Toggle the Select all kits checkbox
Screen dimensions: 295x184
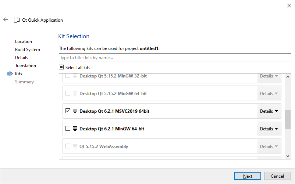point(61,68)
